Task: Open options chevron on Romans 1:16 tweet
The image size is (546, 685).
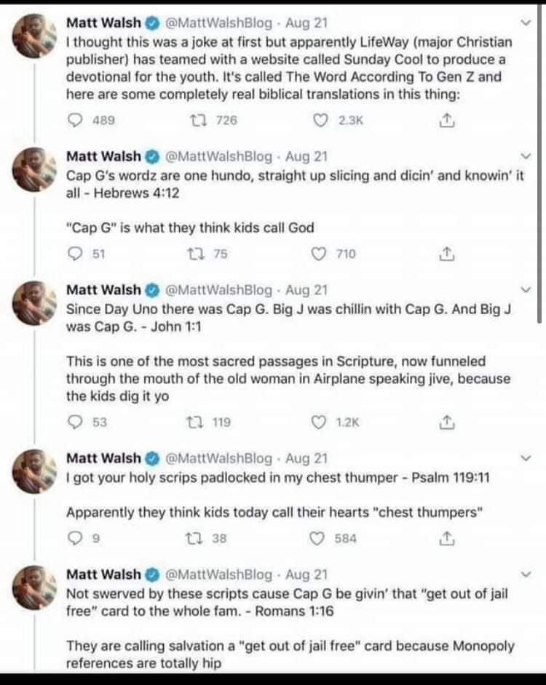Action: (x=527, y=574)
